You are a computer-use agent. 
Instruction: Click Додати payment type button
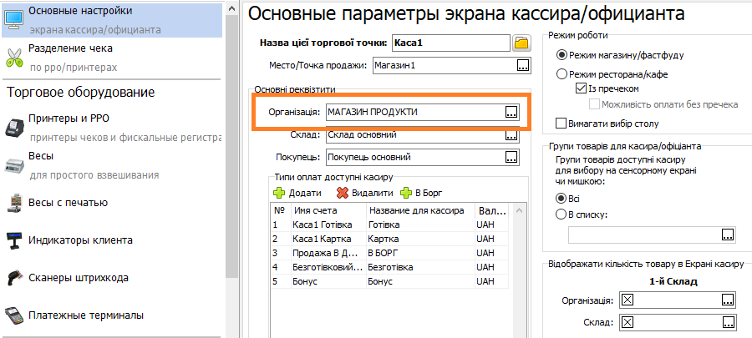(x=297, y=194)
